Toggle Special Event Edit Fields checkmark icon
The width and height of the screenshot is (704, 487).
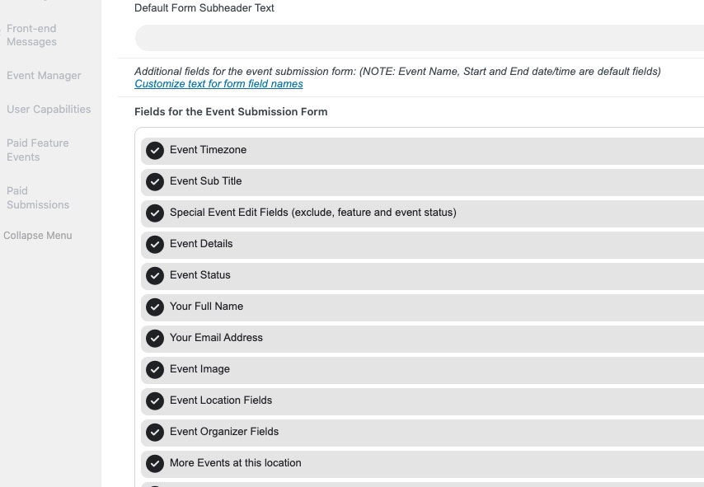click(155, 213)
